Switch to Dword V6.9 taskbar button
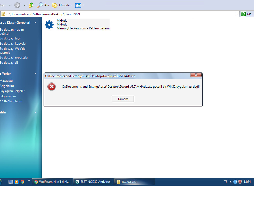 pyautogui.click(x=134, y=182)
